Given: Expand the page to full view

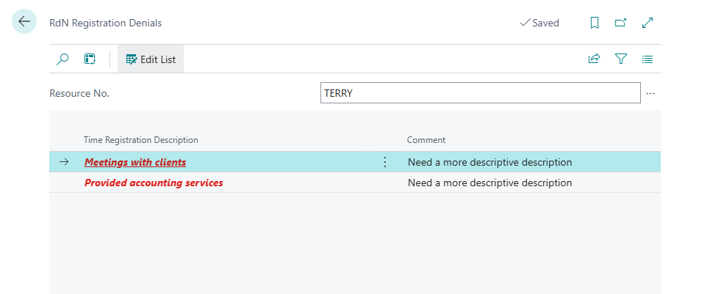Looking at the screenshot, I should pyautogui.click(x=648, y=23).
